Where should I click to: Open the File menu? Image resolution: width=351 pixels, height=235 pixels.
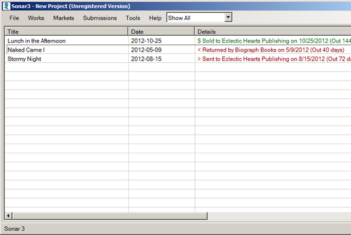coord(14,18)
